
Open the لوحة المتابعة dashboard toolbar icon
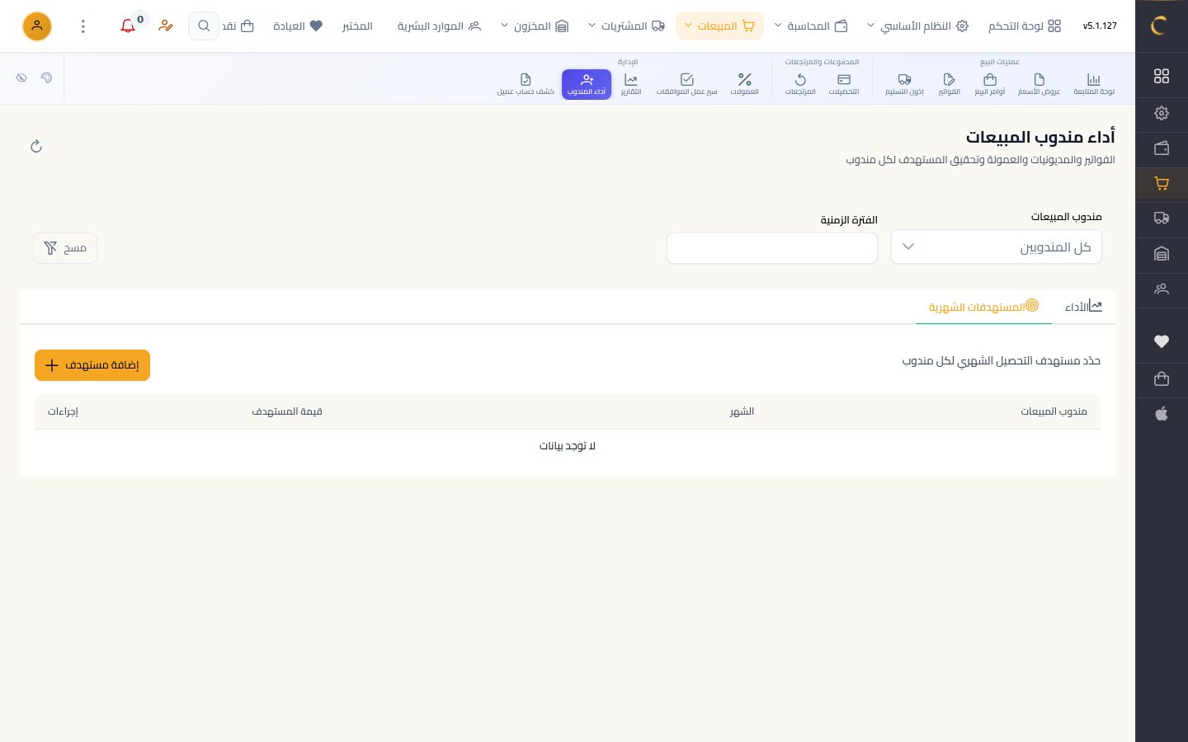click(1094, 84)
